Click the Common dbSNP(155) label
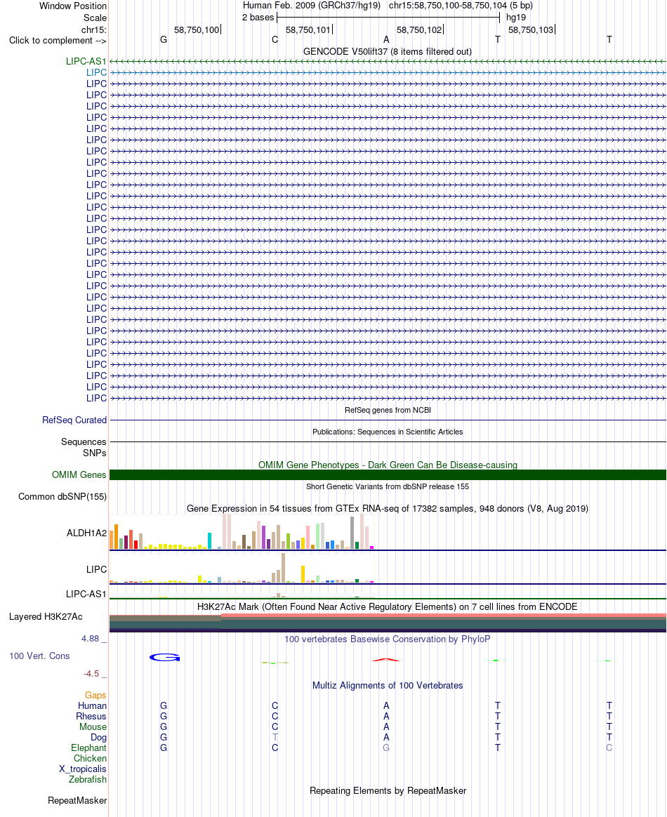Viewport: 667px width, 817px height. [62, 496]
